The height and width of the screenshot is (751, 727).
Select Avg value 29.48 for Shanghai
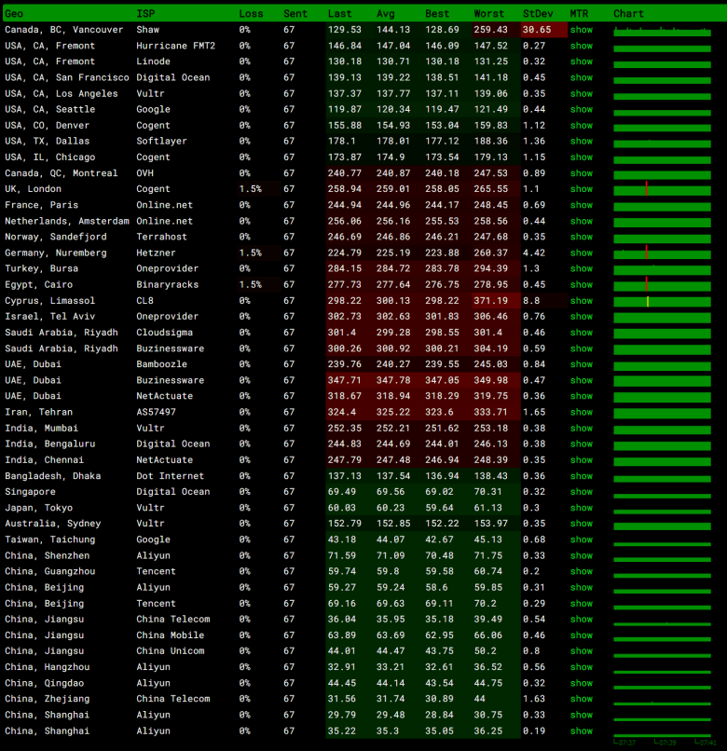click(391, 715)
